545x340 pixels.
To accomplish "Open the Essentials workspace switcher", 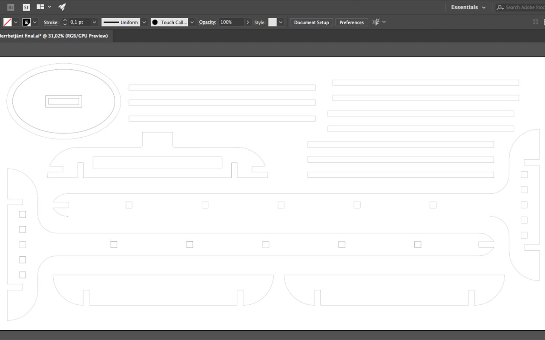I will point(468,7).
